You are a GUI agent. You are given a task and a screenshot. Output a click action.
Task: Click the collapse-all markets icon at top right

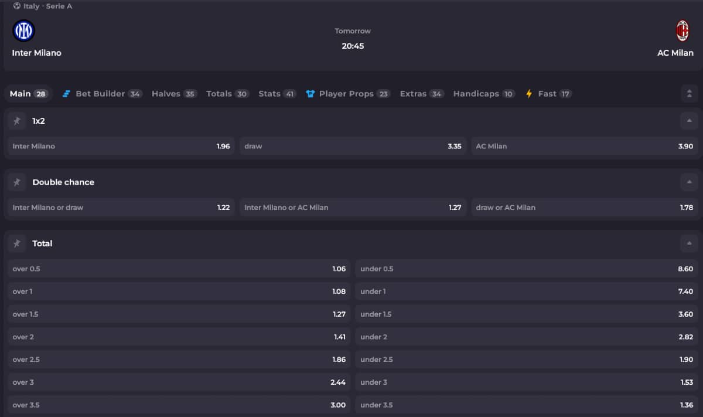[688, 93]
